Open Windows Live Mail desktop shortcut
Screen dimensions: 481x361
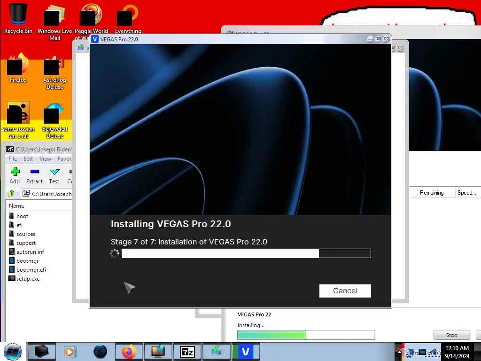tap(54, 22)
